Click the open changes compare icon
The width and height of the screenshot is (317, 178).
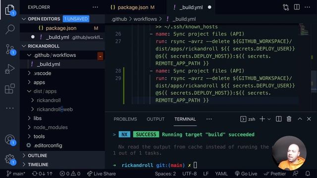[x=286, y=7]
